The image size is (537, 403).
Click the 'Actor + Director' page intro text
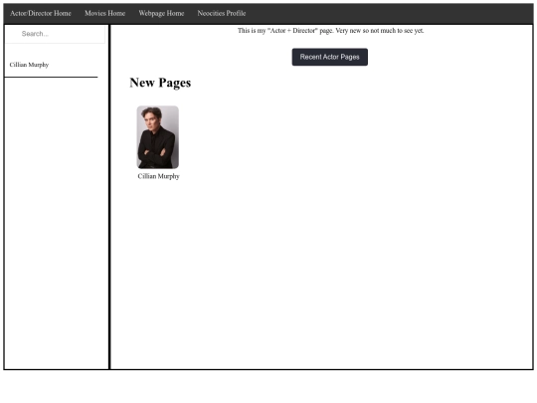pos(330,31)
